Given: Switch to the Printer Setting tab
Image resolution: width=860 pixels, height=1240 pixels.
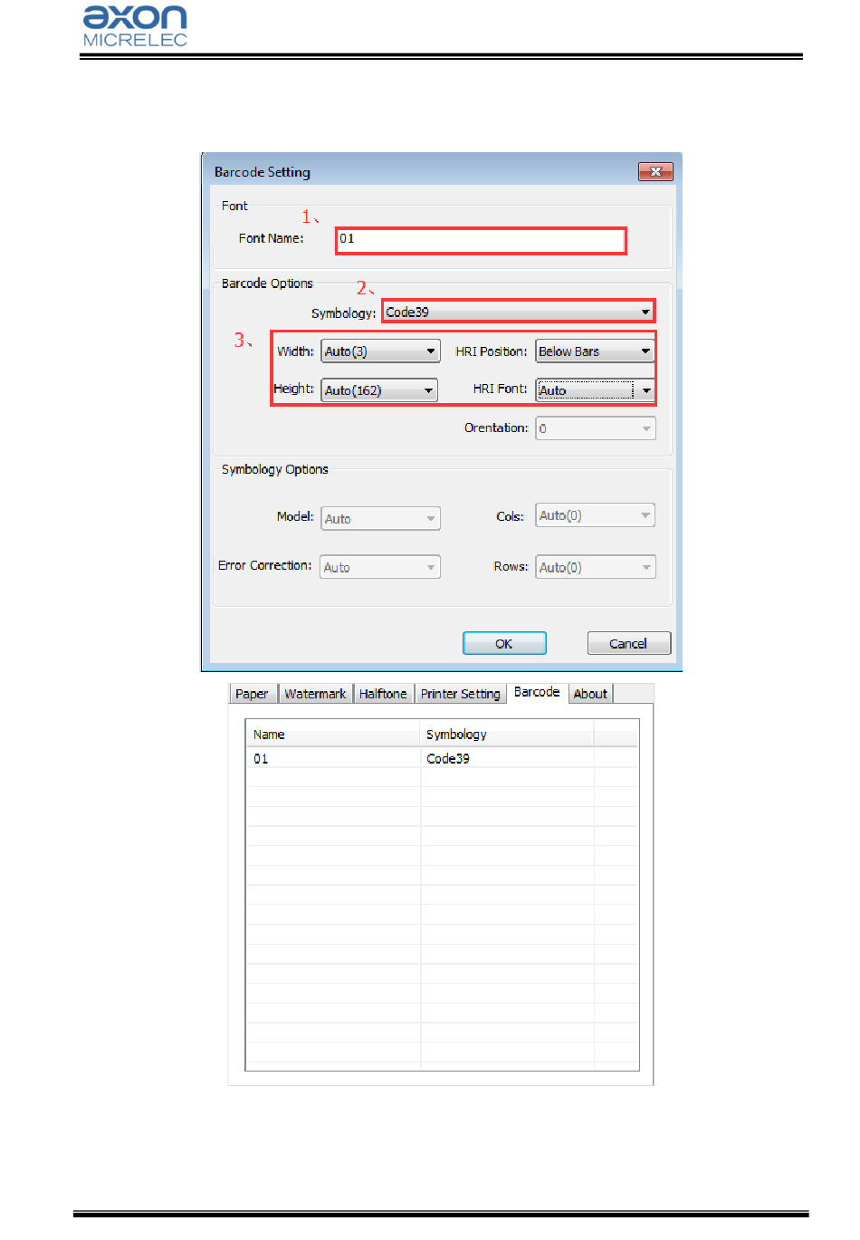Looking at the screenshot, I should point(460,694).
